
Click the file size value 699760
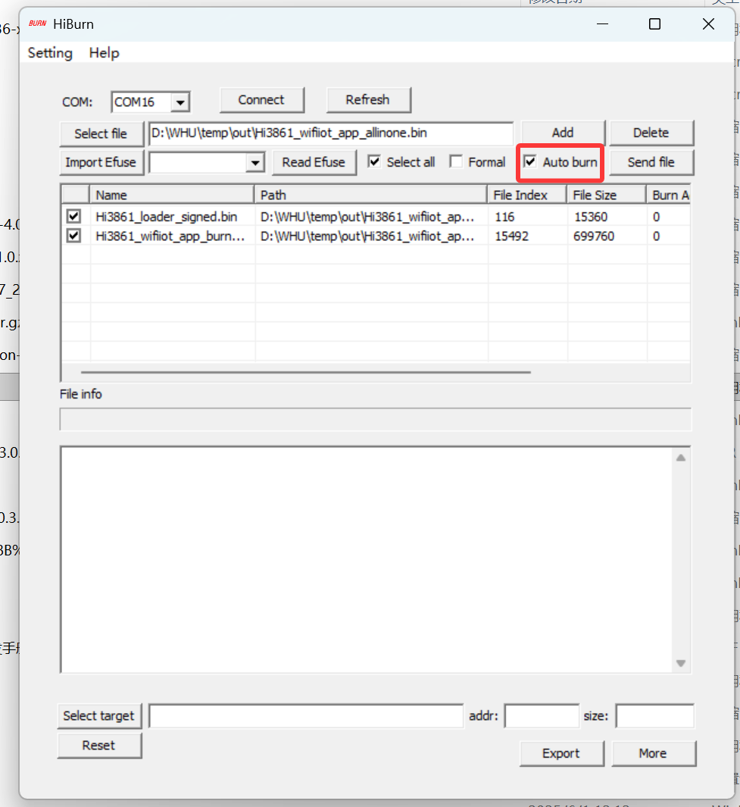coord(594,236)
